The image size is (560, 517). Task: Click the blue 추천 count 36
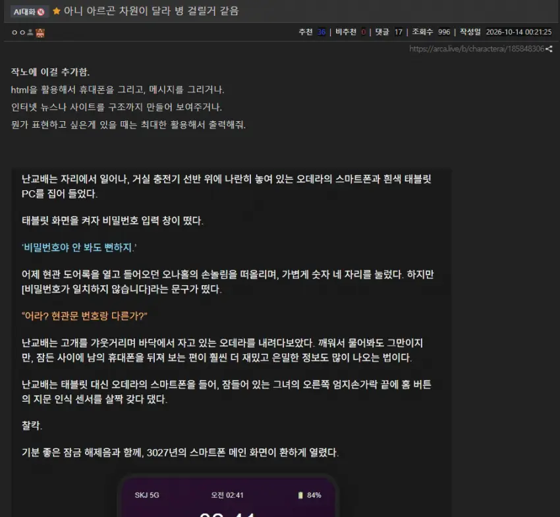coord(322,32)
